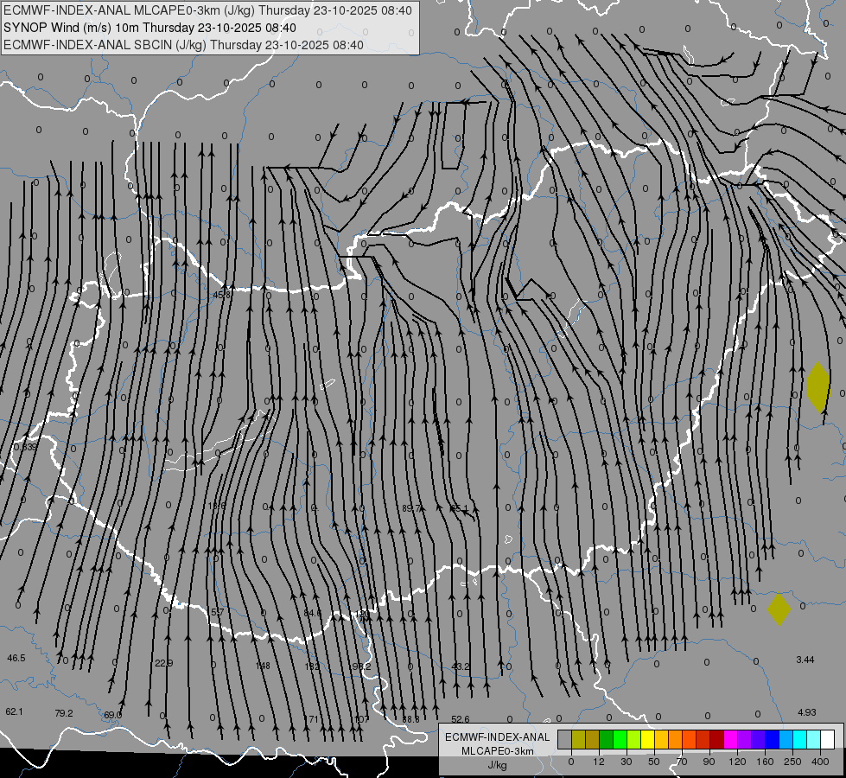Click the legend tick label 120
Viewport: 846px width, 778px height.
[x=738, y=762]
